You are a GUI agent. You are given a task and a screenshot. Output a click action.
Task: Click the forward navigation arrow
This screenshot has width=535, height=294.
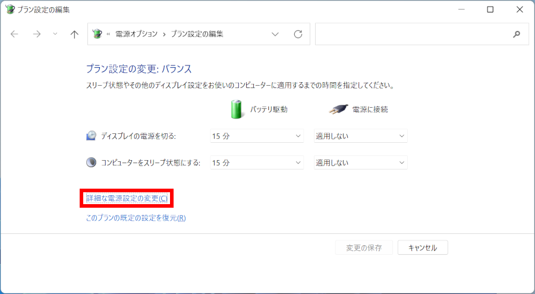[36, 34]
